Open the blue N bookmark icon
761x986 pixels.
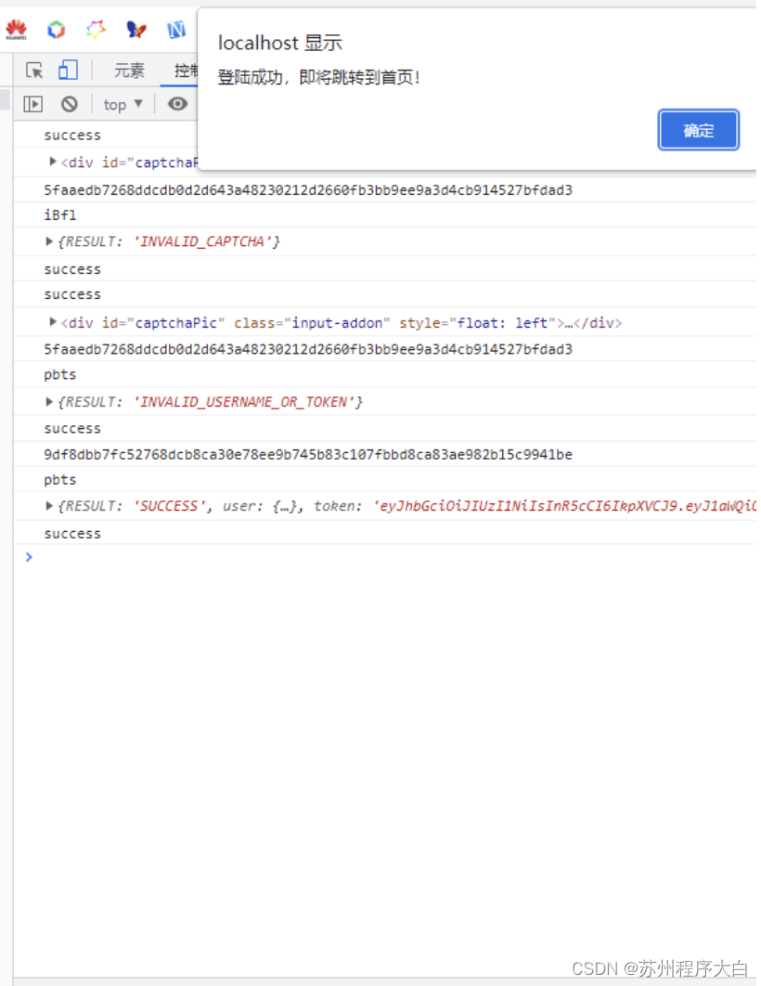pyautogui.click(x=176, y=30)
